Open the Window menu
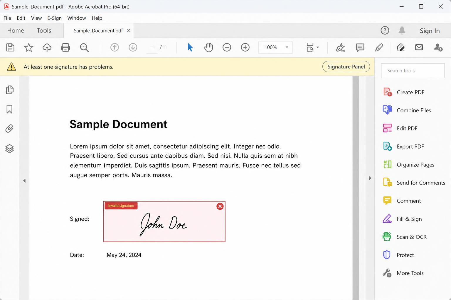This screenshot has width=451, height=300. [77, 18]
